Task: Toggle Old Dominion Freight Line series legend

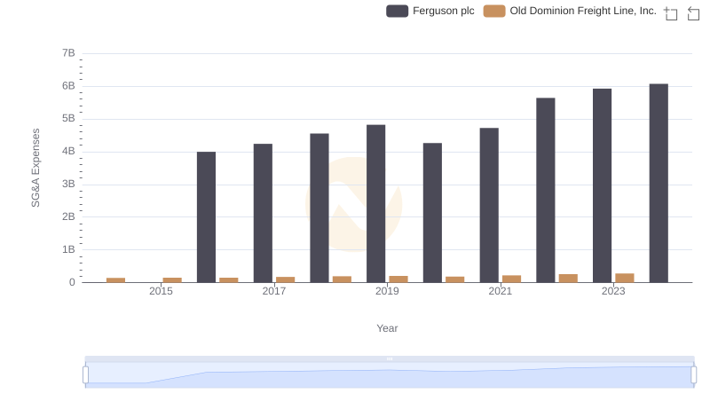Action: 570,11
